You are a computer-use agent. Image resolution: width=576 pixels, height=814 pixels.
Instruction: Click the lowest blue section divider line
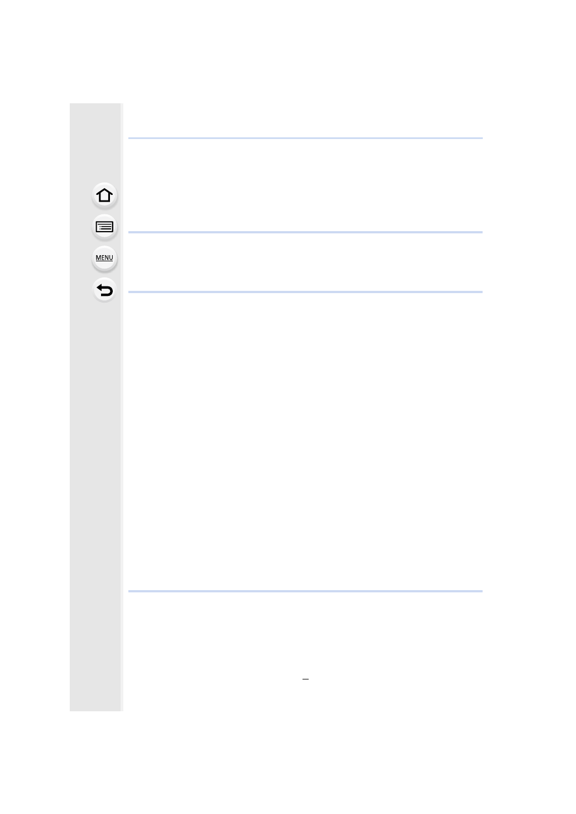click(x=305, y=591)
